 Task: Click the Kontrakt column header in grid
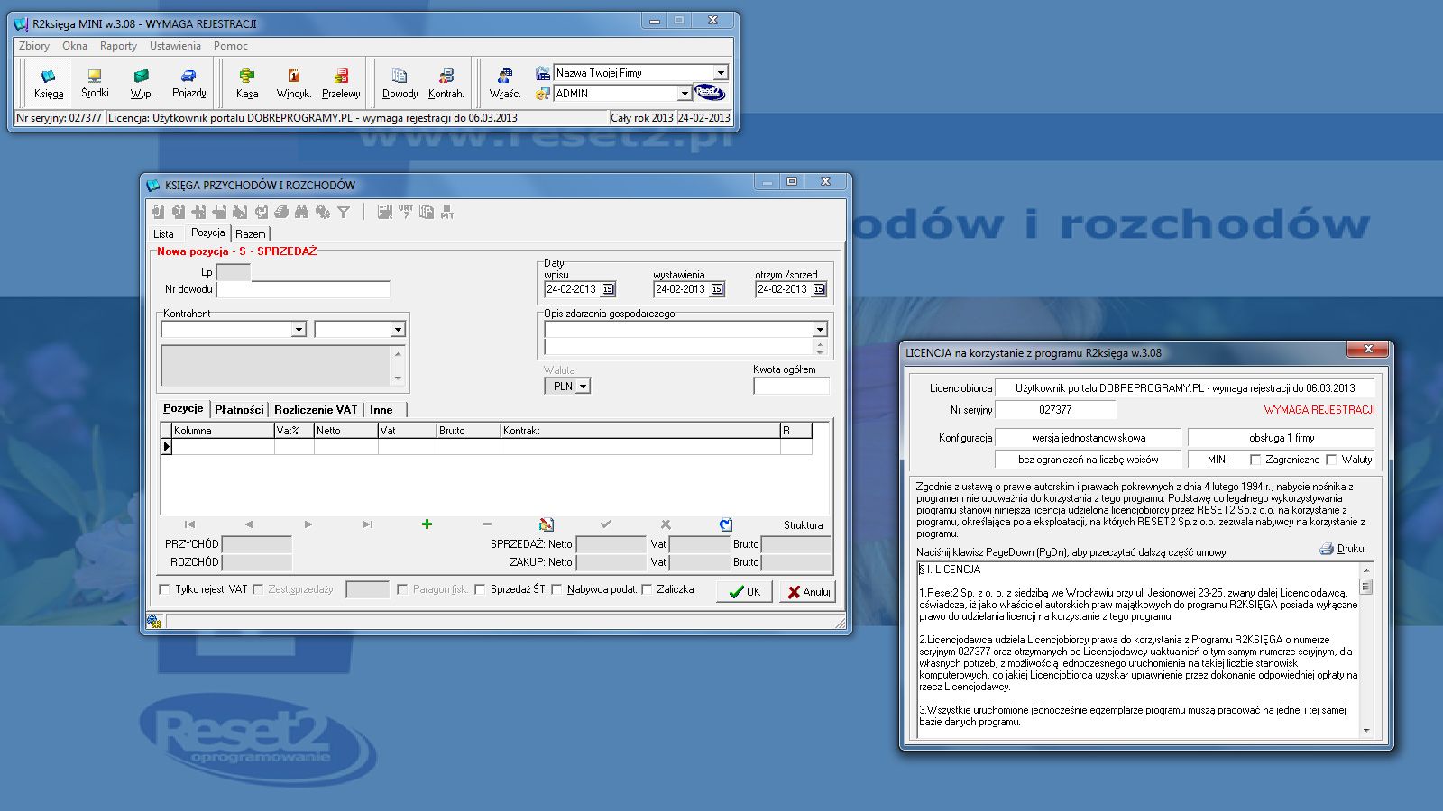(640, 431)
